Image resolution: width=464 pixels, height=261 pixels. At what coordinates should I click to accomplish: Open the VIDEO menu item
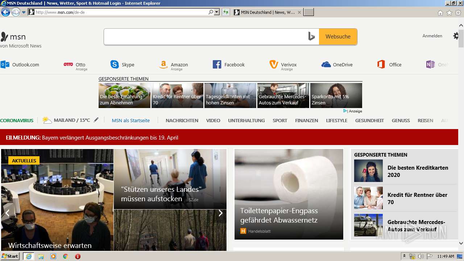tap(213, 120)
